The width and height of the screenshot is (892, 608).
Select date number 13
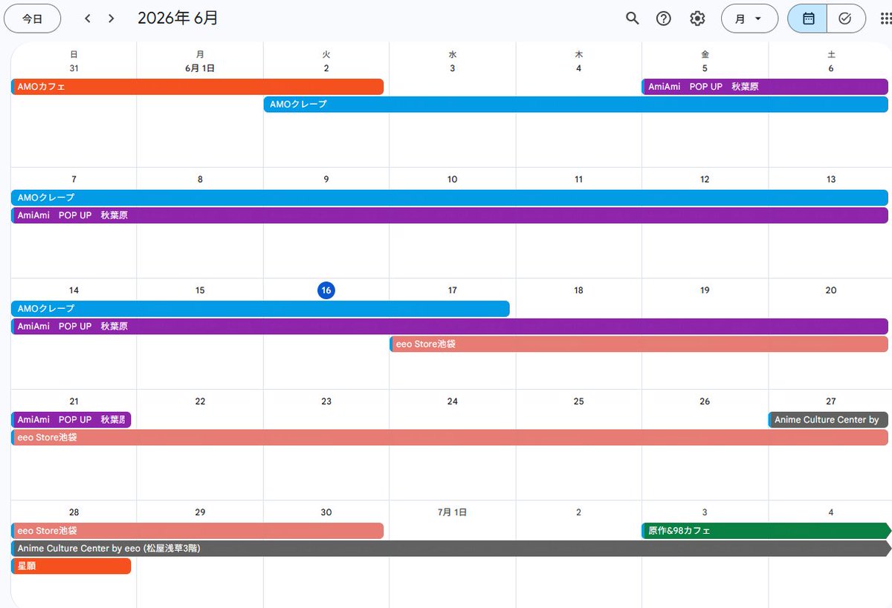point(831,180)
